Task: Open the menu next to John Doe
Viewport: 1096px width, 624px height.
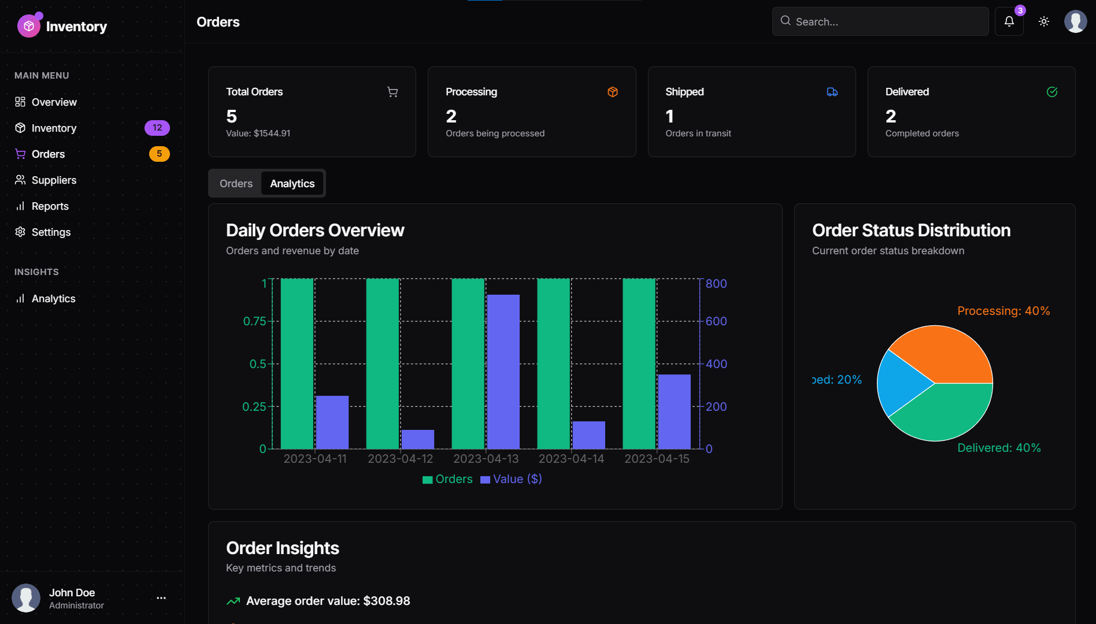Action: click(161, 598)
